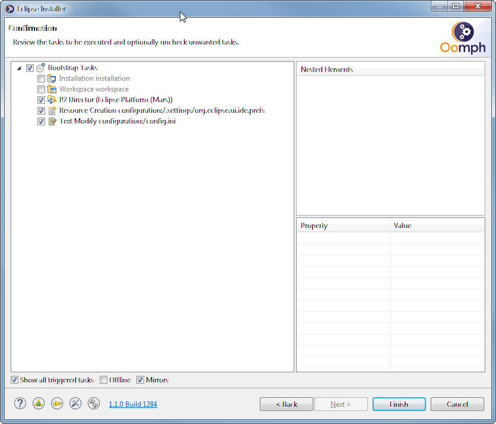Image resolution: width=496 pixels, height=424 pixels.
Task: Click the < Back button
Action: (x=287, y=404)
